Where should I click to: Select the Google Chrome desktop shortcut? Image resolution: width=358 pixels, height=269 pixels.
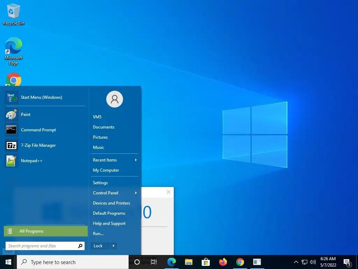click(14, 80)
